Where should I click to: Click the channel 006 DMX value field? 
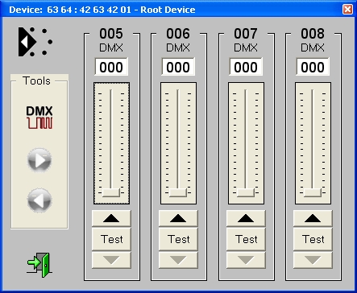click(x=178, y=67)
